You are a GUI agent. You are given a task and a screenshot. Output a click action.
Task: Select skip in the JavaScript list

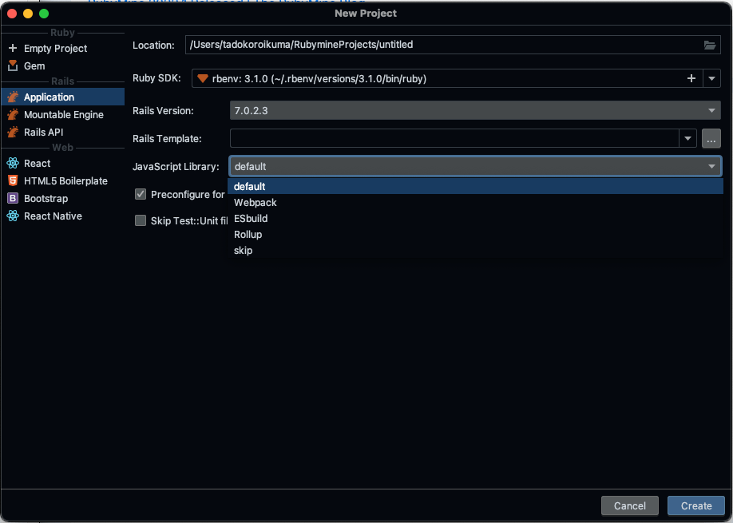point(475,250)
